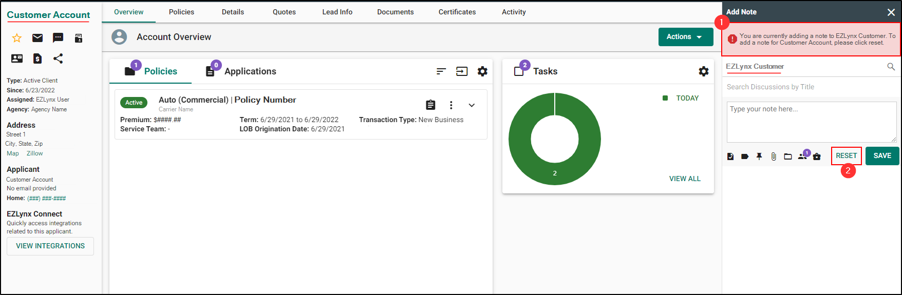Click the 'Type your note here' text area
This screenshot has height=295, width=902.
tap(812, 122)
